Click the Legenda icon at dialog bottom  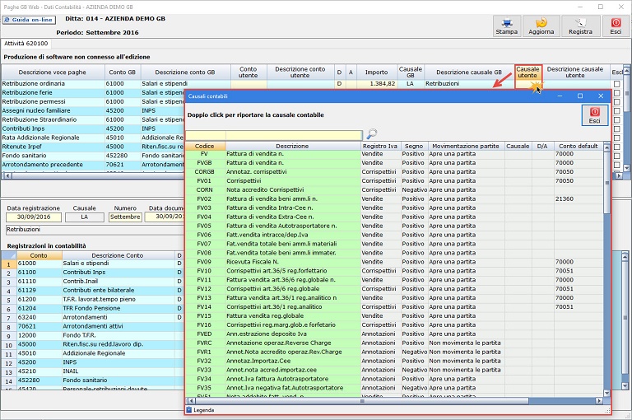pos(188,409)
